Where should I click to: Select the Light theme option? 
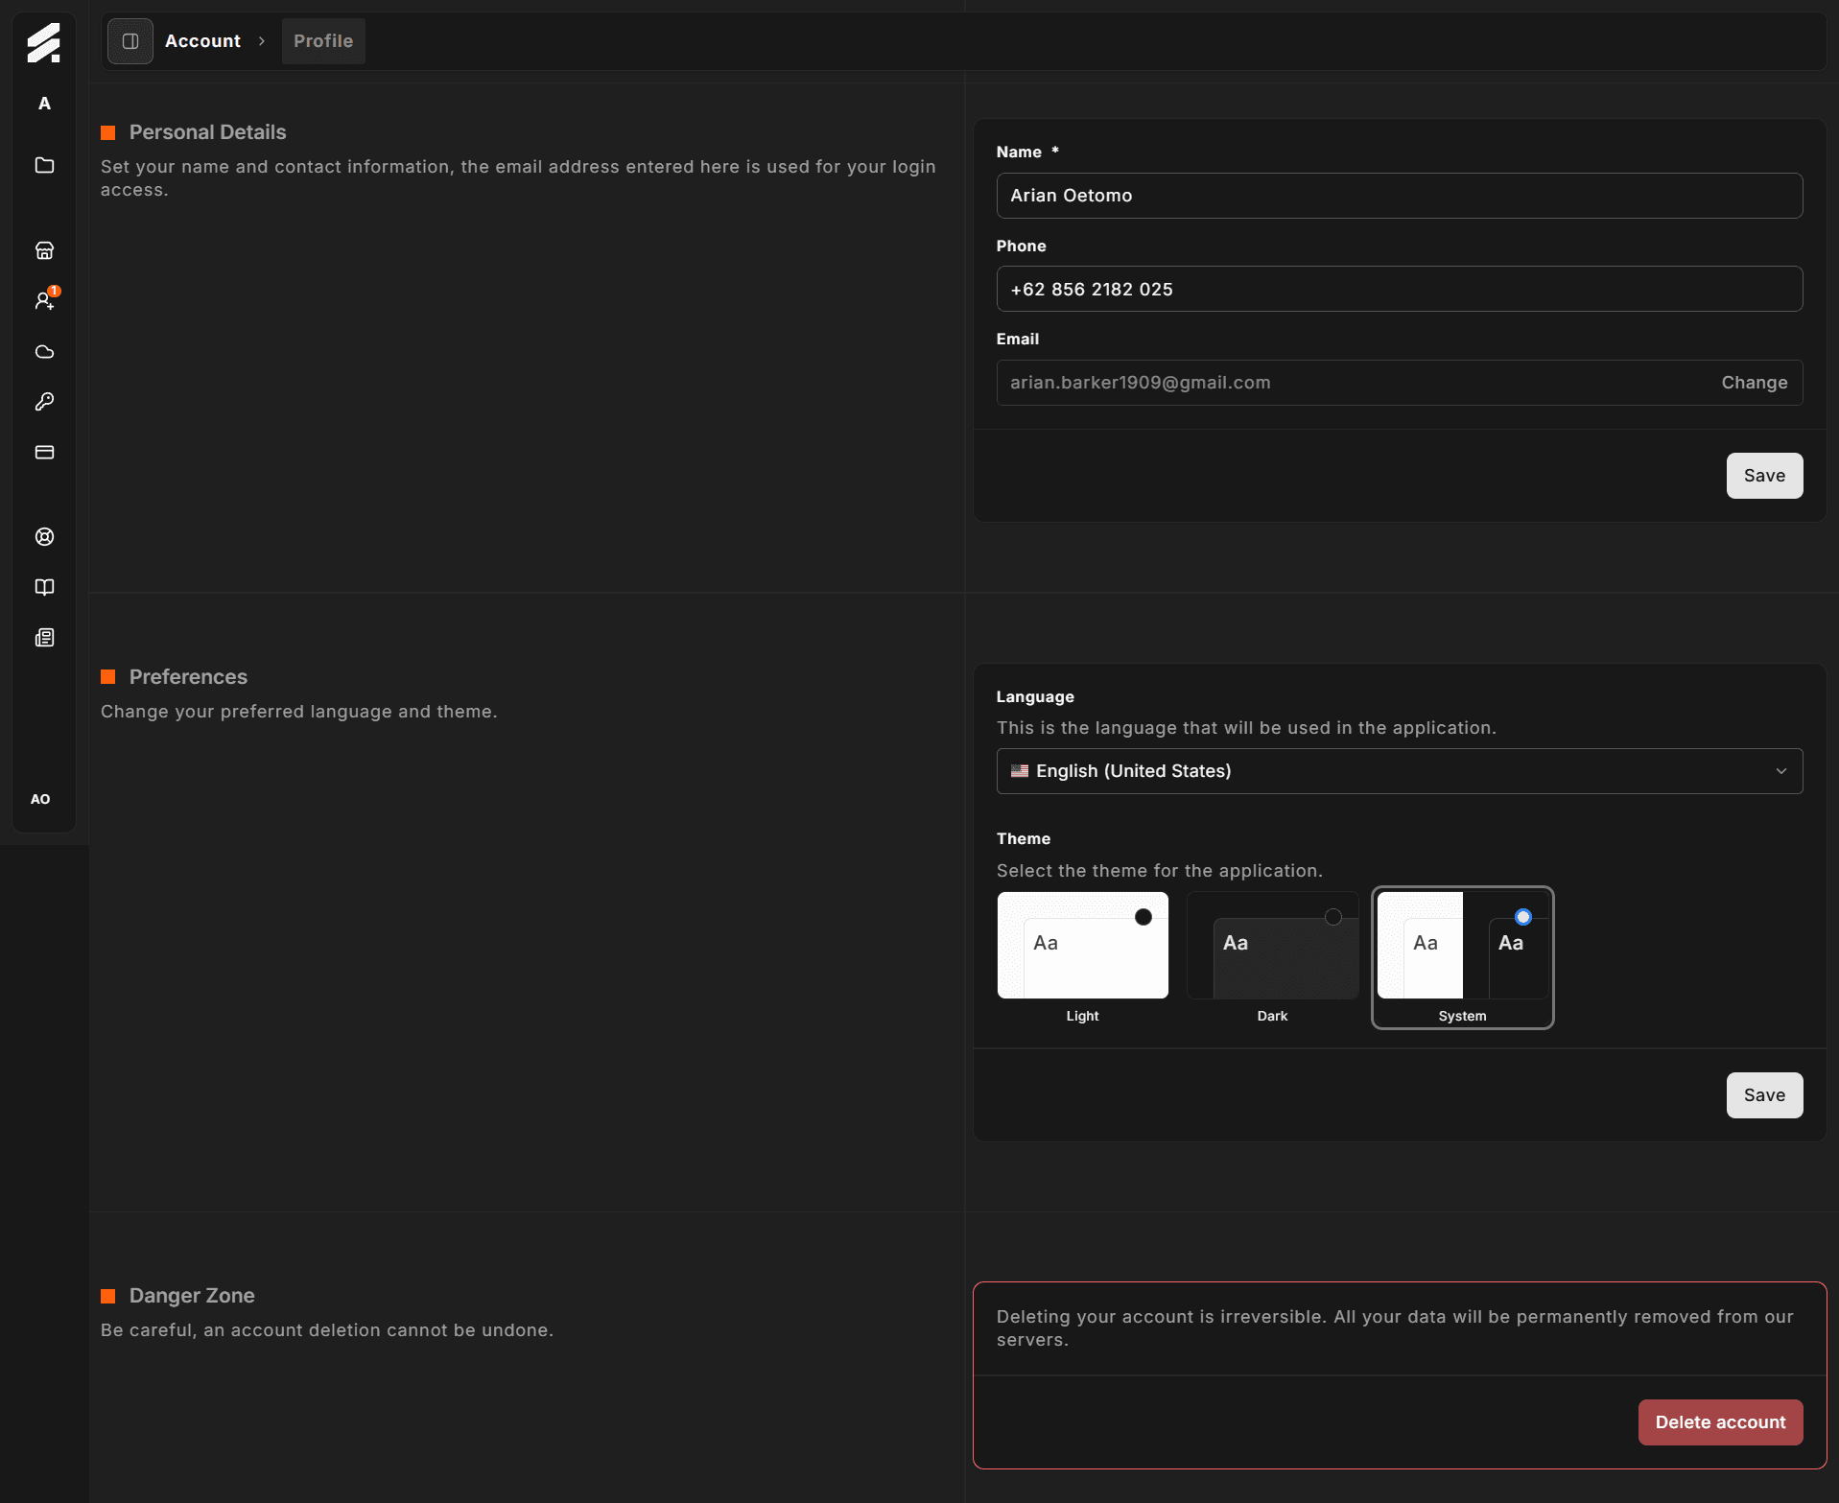(1082, 957)
